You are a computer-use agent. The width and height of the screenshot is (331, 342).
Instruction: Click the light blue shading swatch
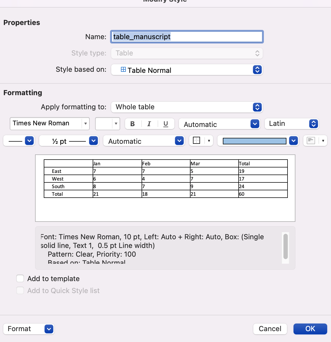coord(255,141)
